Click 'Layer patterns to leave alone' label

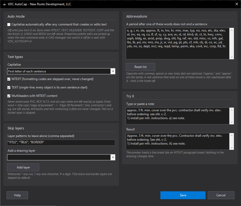pyautogui.click(x=41, y=136)
